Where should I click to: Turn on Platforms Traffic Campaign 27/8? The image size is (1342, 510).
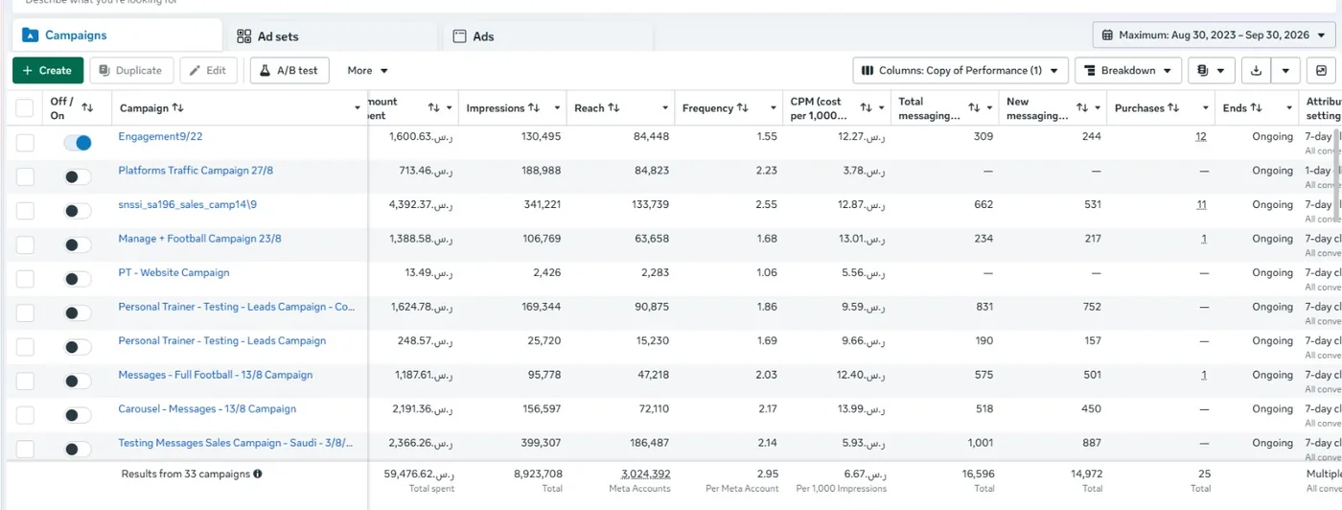tap(78, 176)
